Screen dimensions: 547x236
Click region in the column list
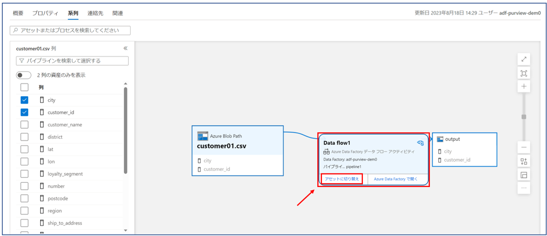click(55, 211)
